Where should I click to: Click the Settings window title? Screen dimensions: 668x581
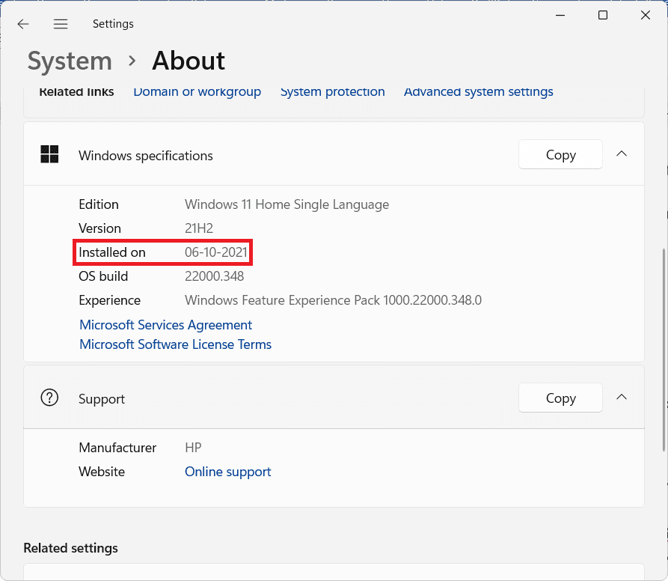pyautogui.click(x=113, y=24)
